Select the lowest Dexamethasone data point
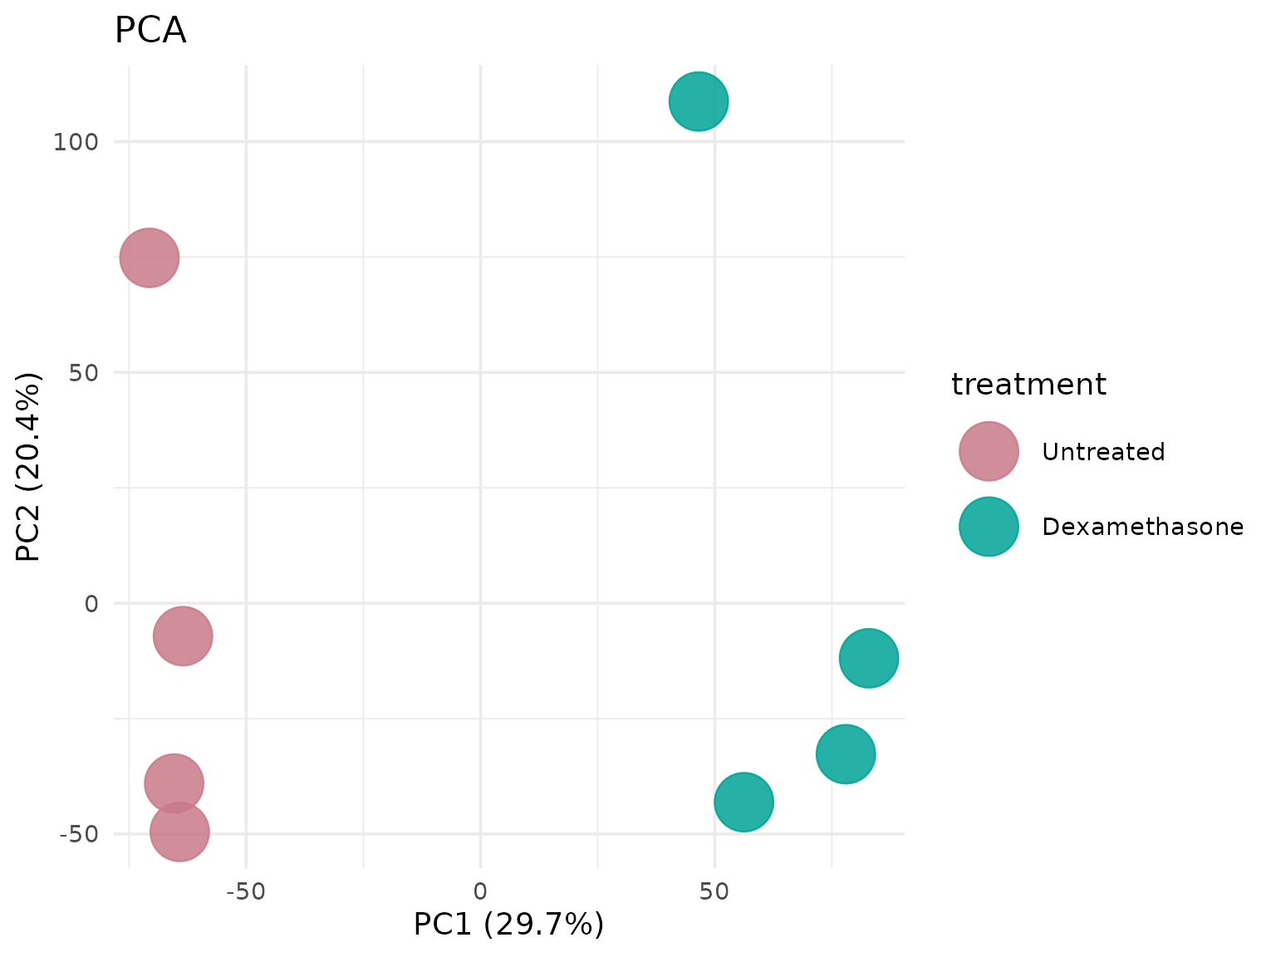The height and width of the screenshot is (957, 1276). coord(744,802)
